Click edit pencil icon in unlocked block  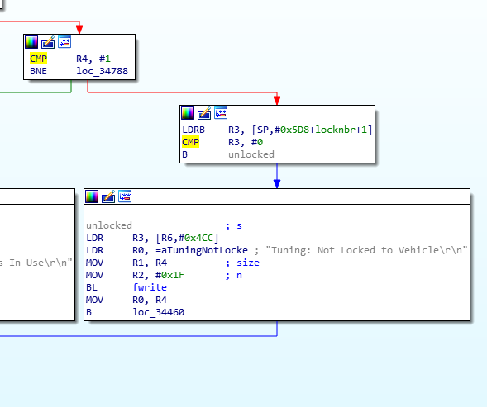[108, 196]
